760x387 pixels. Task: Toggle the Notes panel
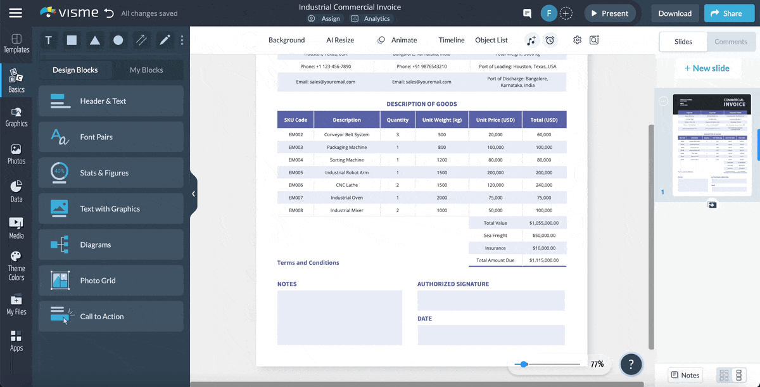(x=685, y=375)
